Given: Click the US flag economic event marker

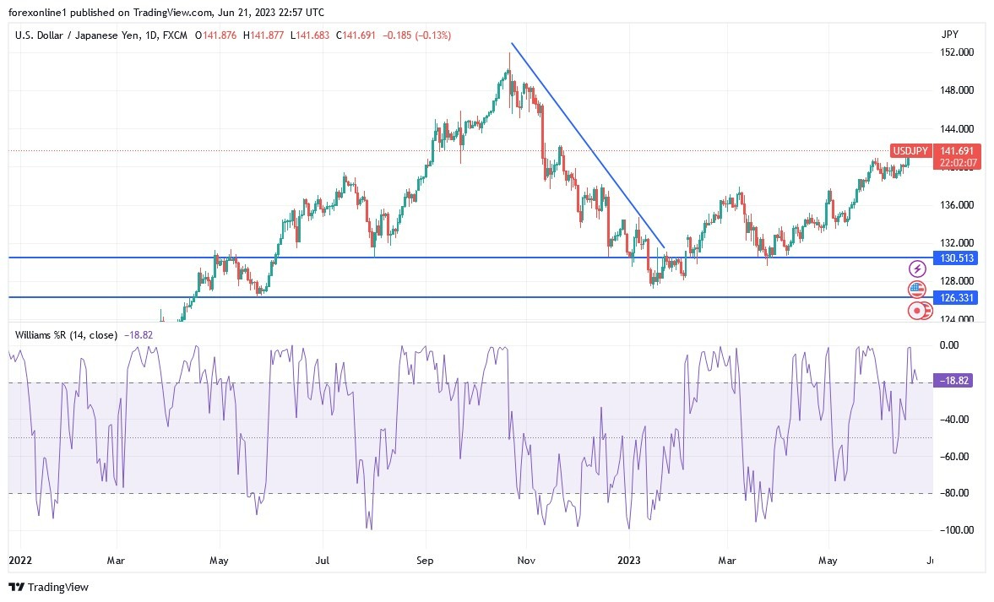Looking at the screenshot, I should [x=917, y=290].
